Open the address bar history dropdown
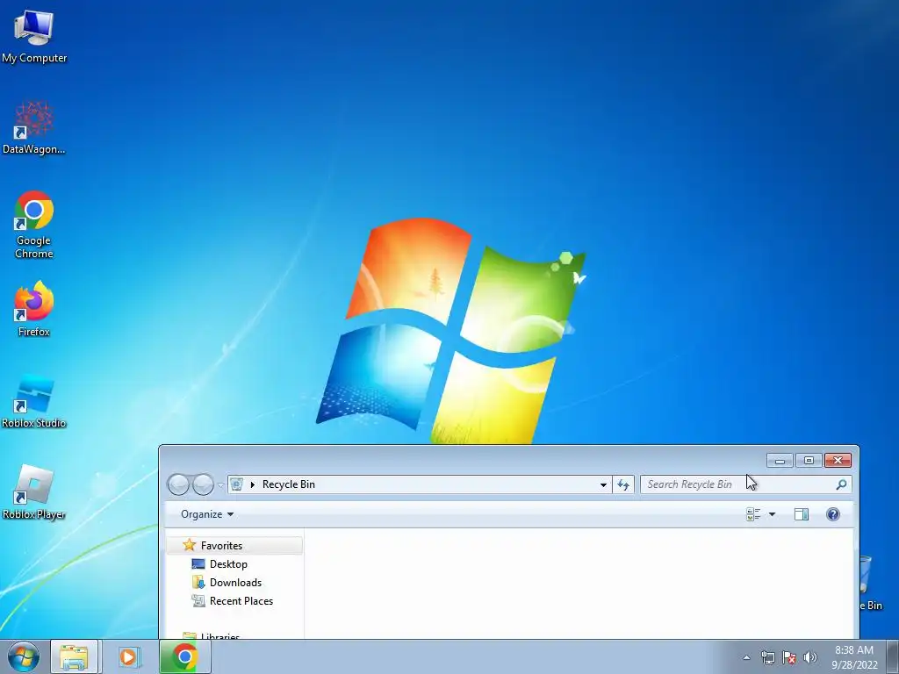The width and height of the screenshot is (899, 674). tap(603, 484)
